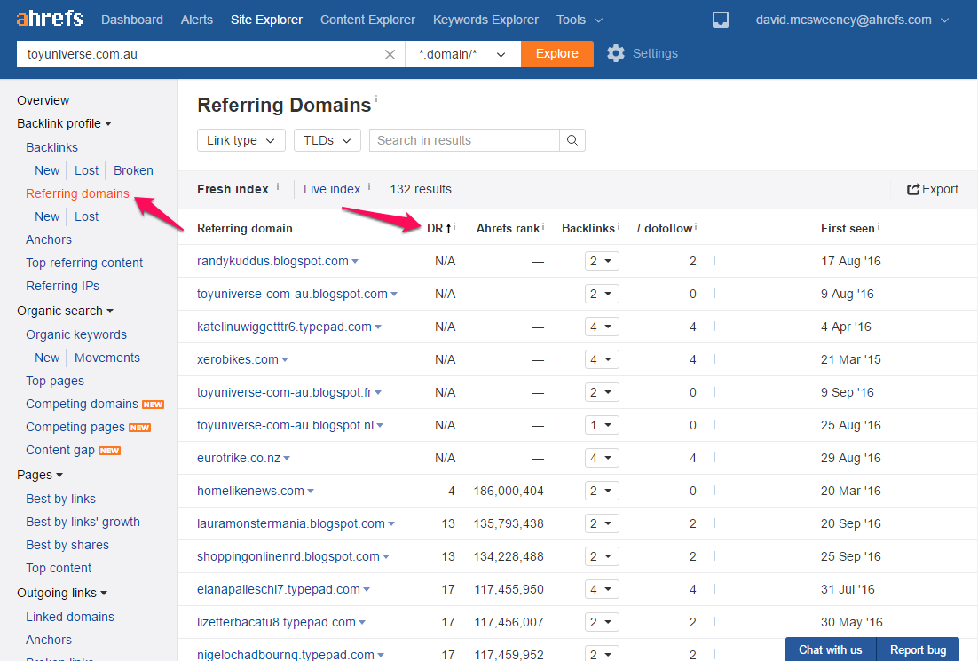Collapse the Organic search section

point(66,311)
